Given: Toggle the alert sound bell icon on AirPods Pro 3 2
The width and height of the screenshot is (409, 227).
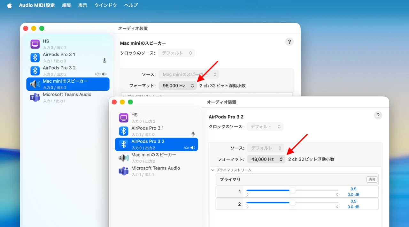Looking at the screenshot, I should point(186,147).
